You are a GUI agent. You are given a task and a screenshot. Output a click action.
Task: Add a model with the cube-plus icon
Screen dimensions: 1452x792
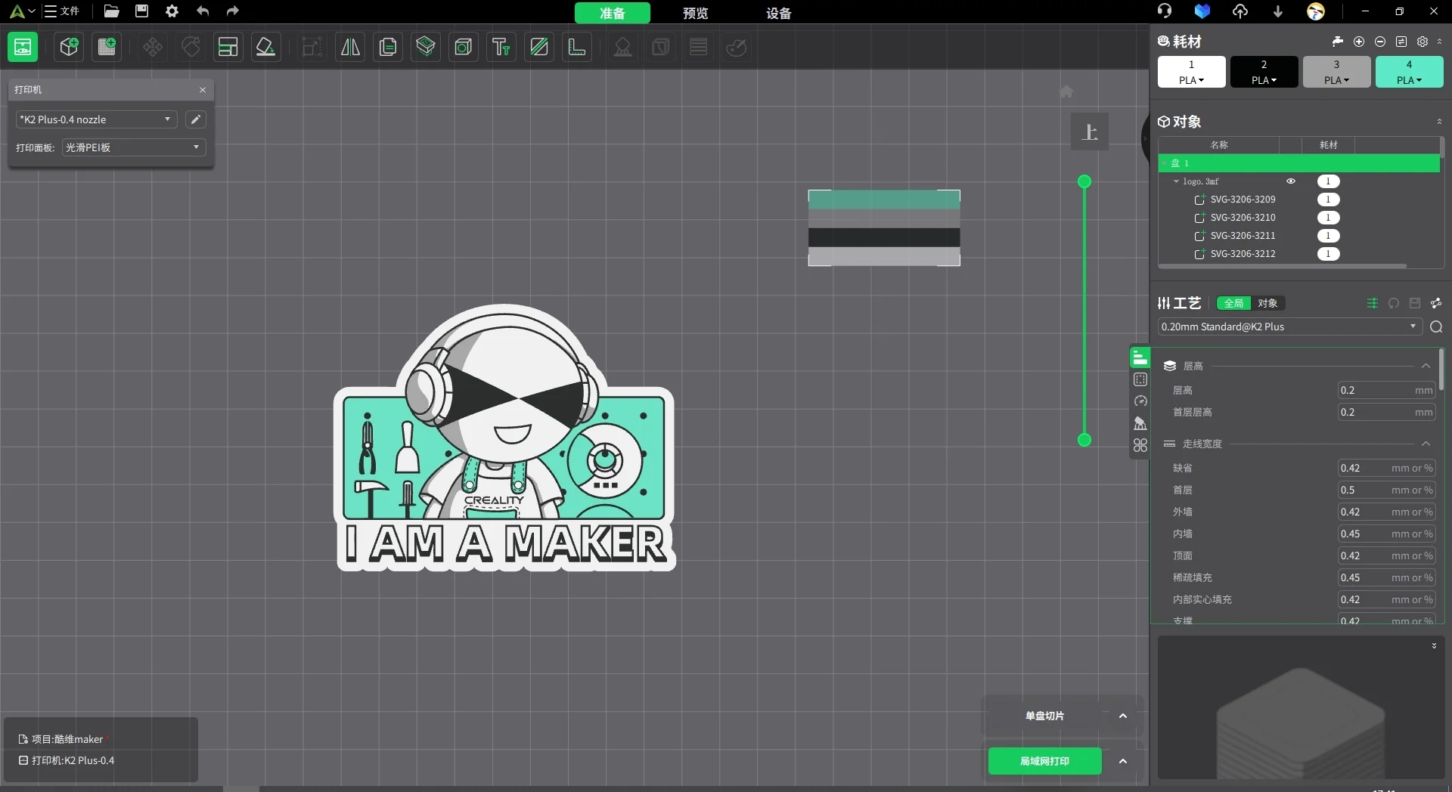tap(69, 47)
